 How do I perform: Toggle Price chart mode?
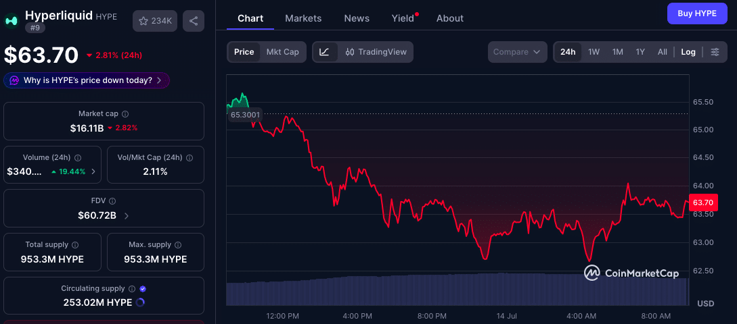tap(244, 52)
